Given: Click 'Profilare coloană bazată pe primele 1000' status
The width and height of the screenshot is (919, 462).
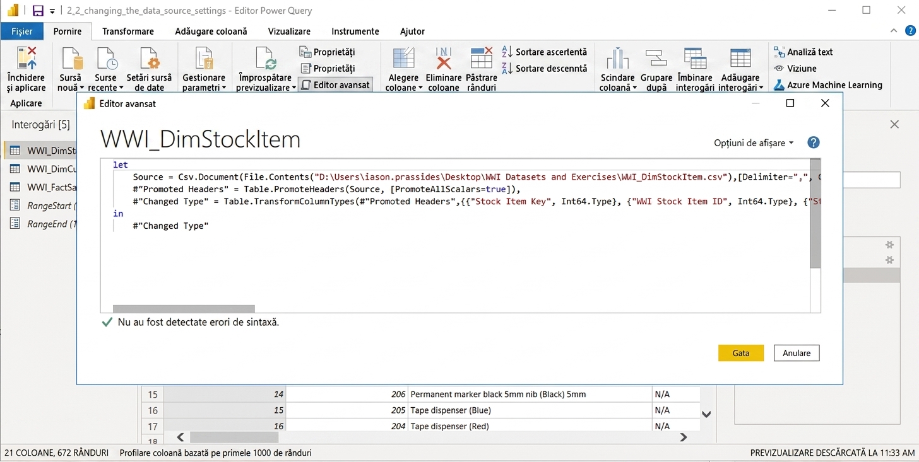Looking at the screenshot, I should [215, 453].
